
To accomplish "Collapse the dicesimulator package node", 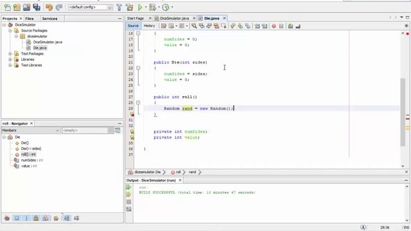I will (x=16, y=37).
